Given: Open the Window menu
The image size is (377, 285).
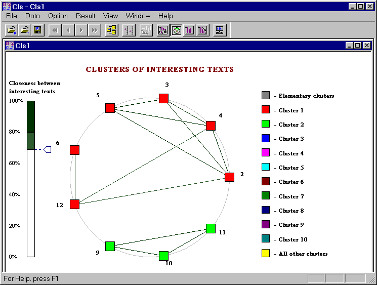Looking at the screenshot, I should pyautogui.click(x=138, y=16).
